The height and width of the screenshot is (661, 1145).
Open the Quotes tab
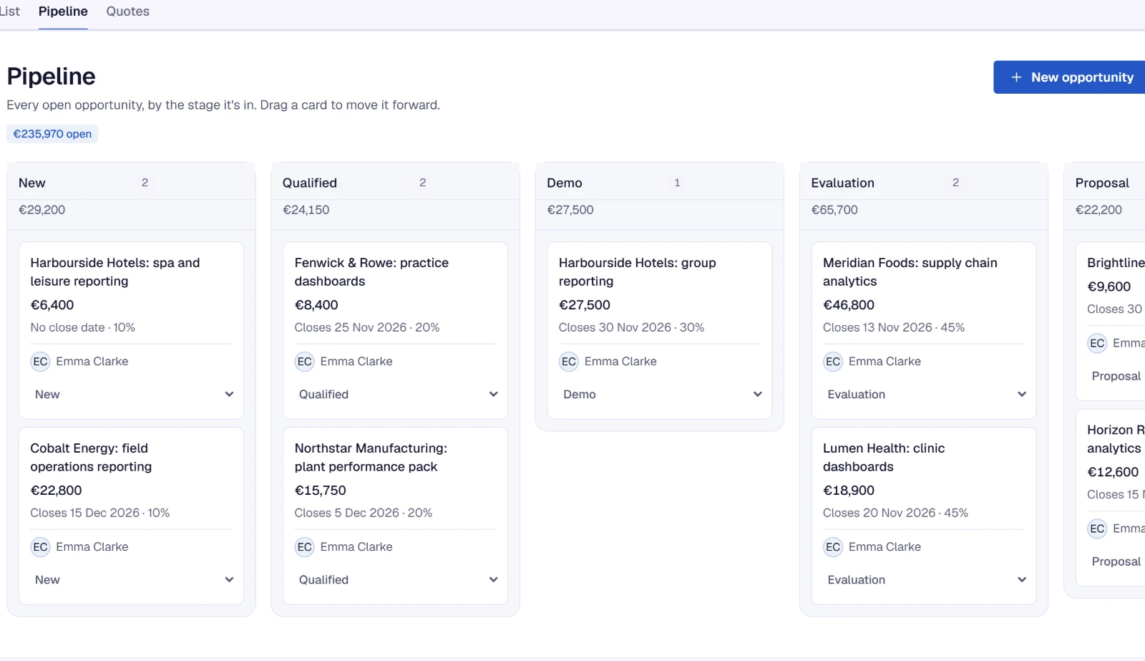click(x=127, y=11)
